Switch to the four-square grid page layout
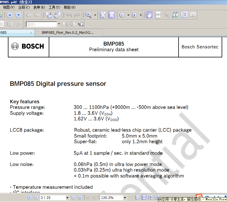The image size is (227, 202). point(151,197)
